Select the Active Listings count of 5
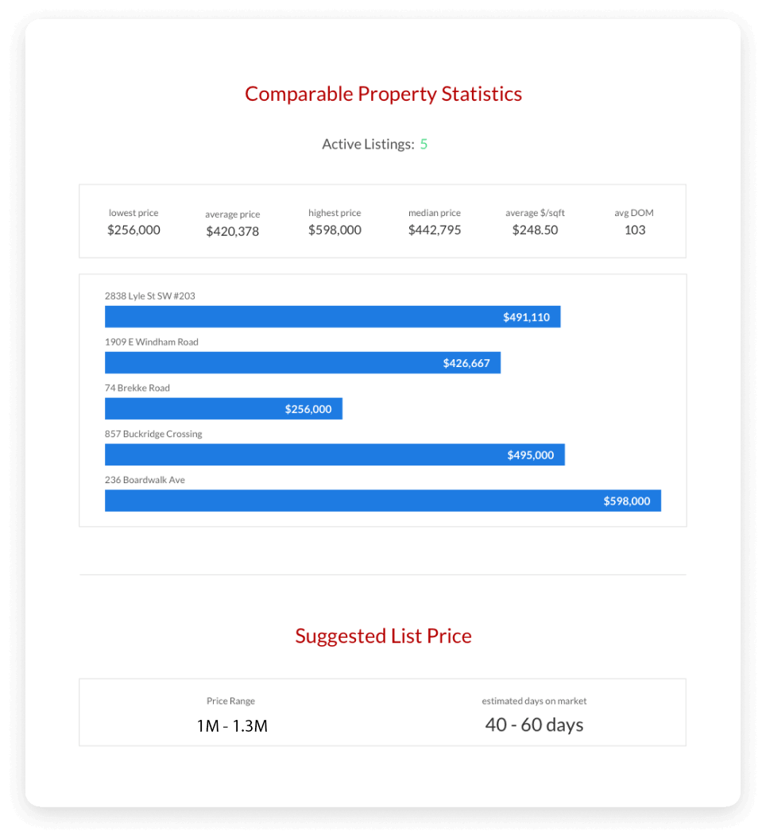The height and width of the screenshot is (839, 766). (424, 144)
